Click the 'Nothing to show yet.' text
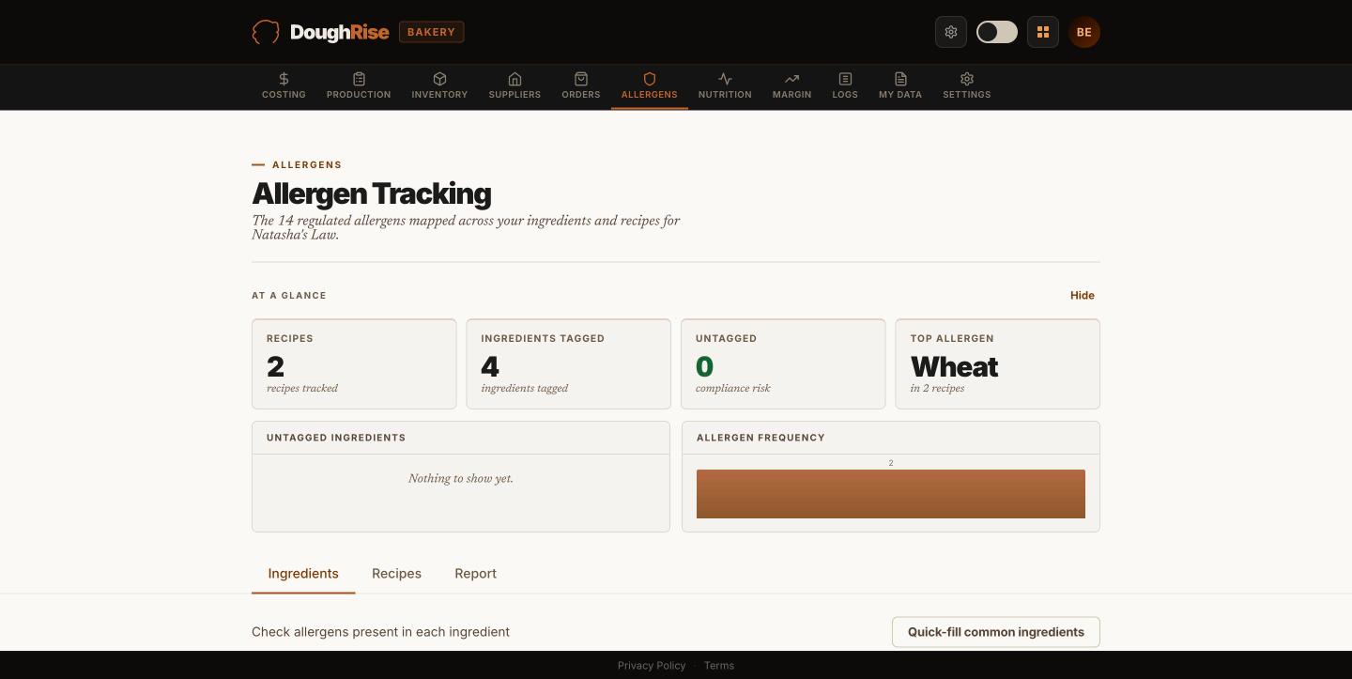Screen dimensions: 1352x679 point(461,479)
